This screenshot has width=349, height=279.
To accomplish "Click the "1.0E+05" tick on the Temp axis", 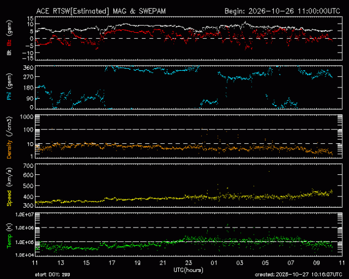I will click(25, 243).
